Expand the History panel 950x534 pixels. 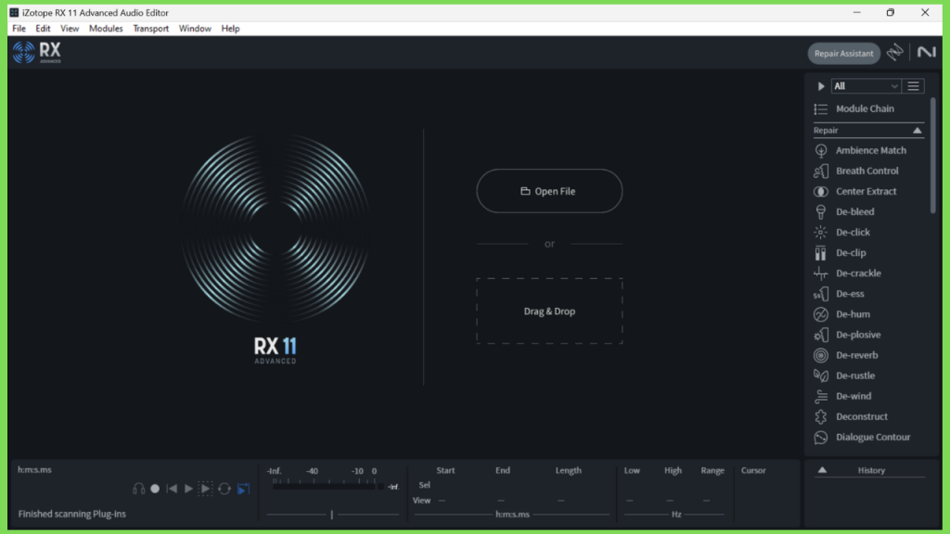click(822, 470)
